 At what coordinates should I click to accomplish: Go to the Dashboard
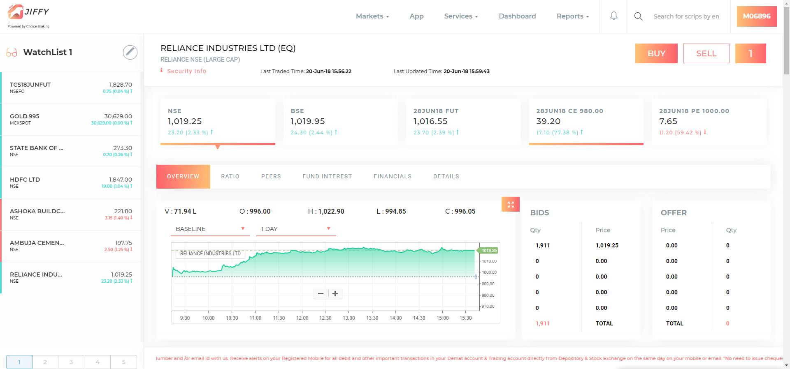[517, 16]
